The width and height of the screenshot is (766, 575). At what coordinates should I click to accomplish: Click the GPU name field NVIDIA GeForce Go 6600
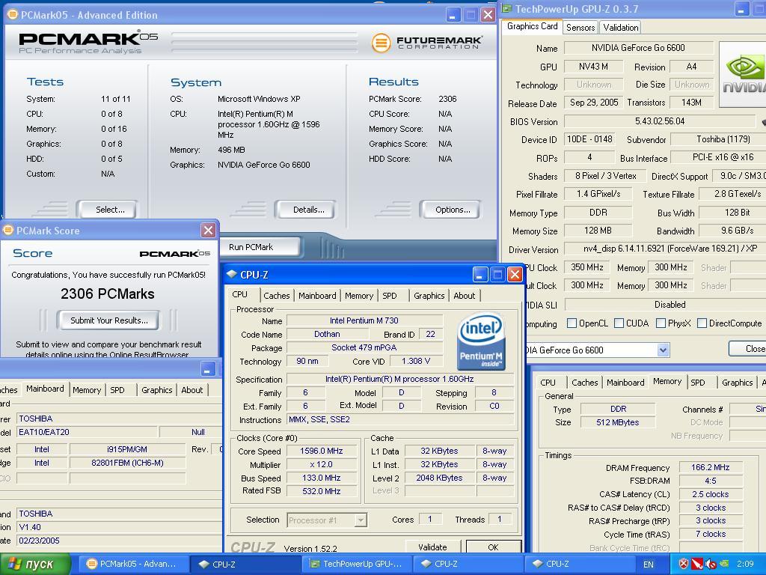(639, 48)
